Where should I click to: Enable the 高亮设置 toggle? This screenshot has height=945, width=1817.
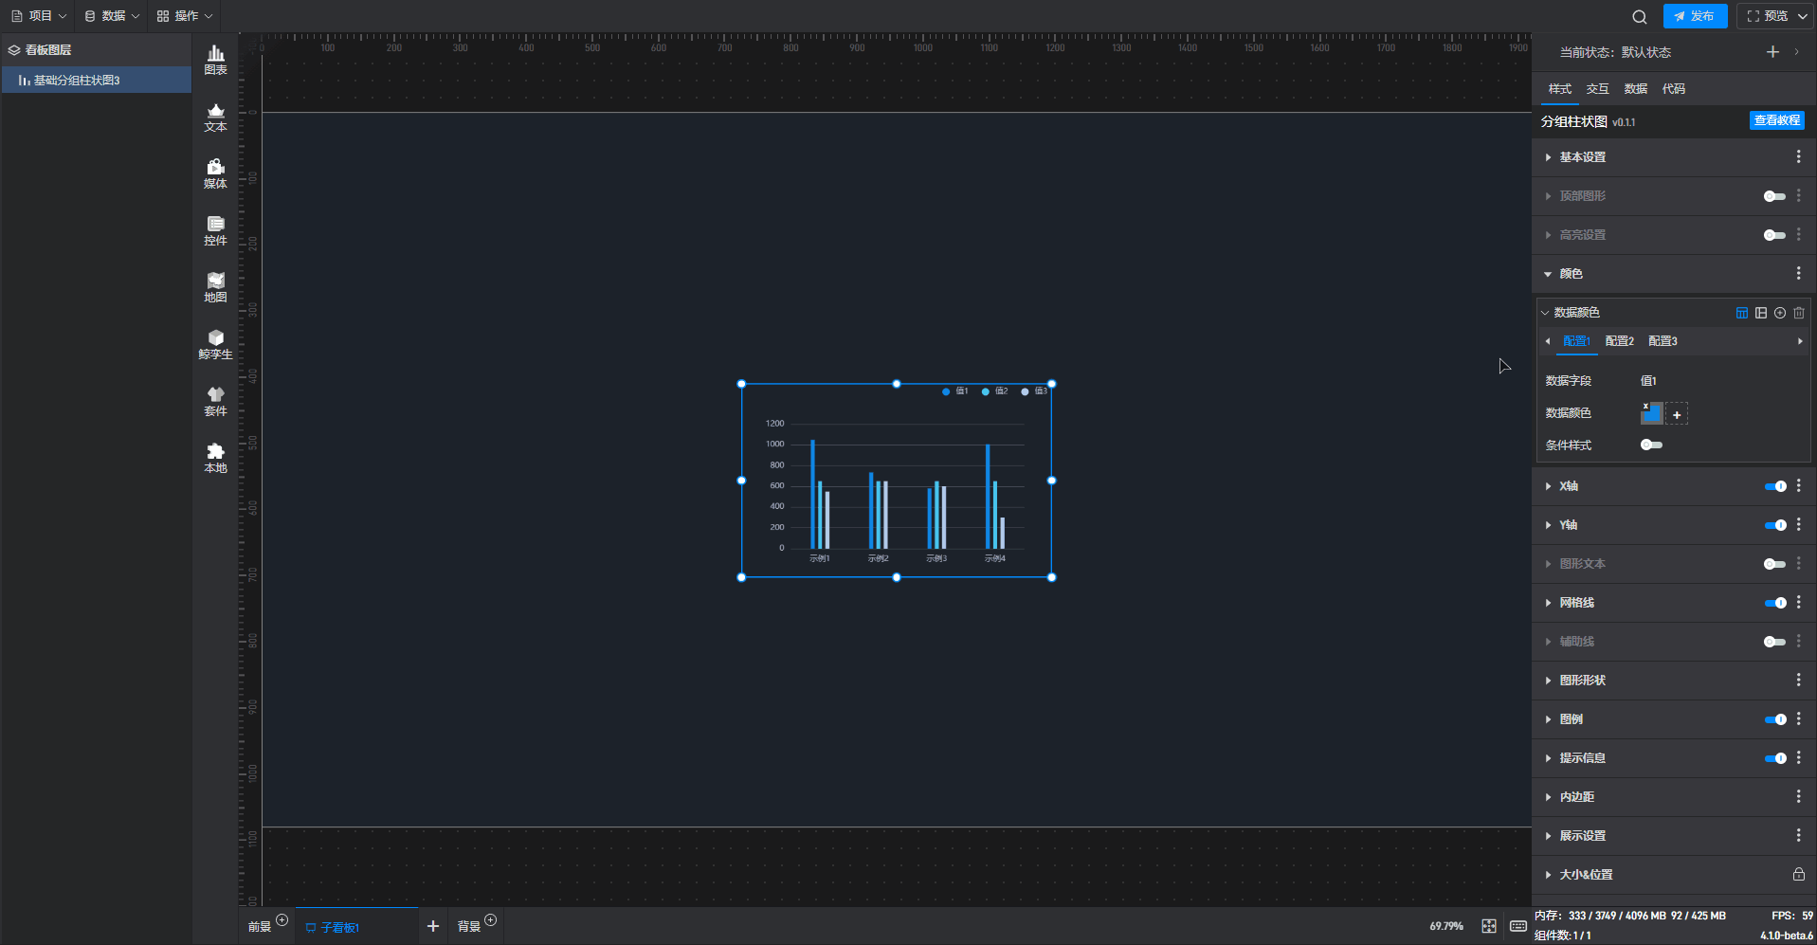pyautogui.click(x=1774, y=235)
